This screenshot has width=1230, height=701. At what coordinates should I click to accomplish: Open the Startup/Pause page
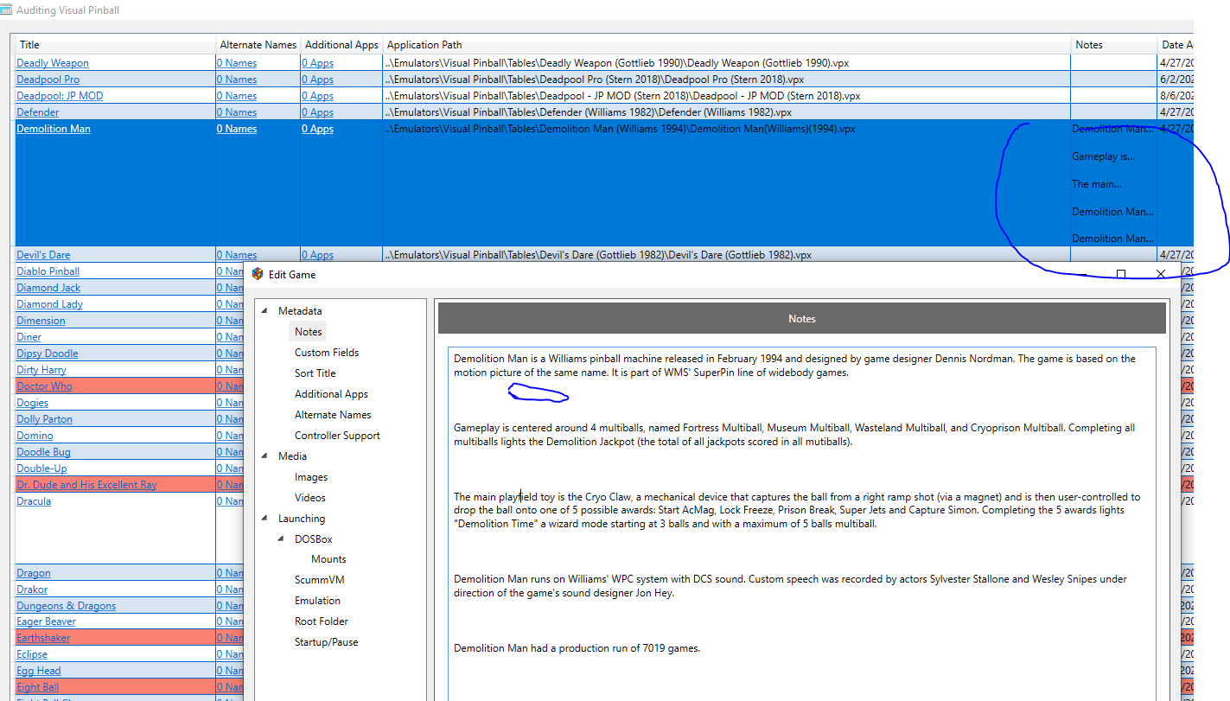pos(326,642)
